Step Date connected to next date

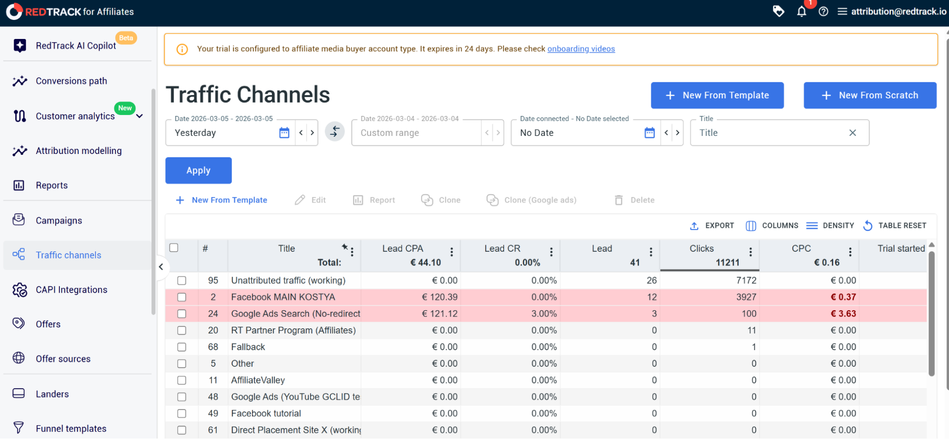(677, 133)
